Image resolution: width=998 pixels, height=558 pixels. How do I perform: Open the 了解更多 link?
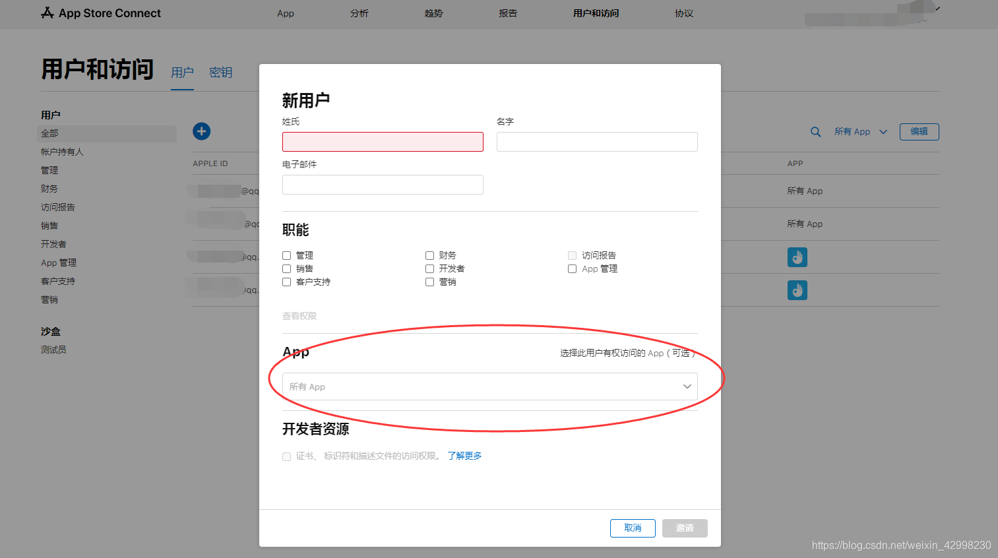(x=465, y=456)
